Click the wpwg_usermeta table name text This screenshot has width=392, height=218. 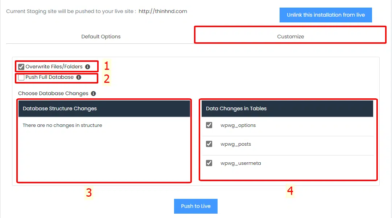(241, 163)
